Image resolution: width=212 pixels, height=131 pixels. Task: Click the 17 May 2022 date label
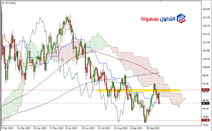pos(57,128)
